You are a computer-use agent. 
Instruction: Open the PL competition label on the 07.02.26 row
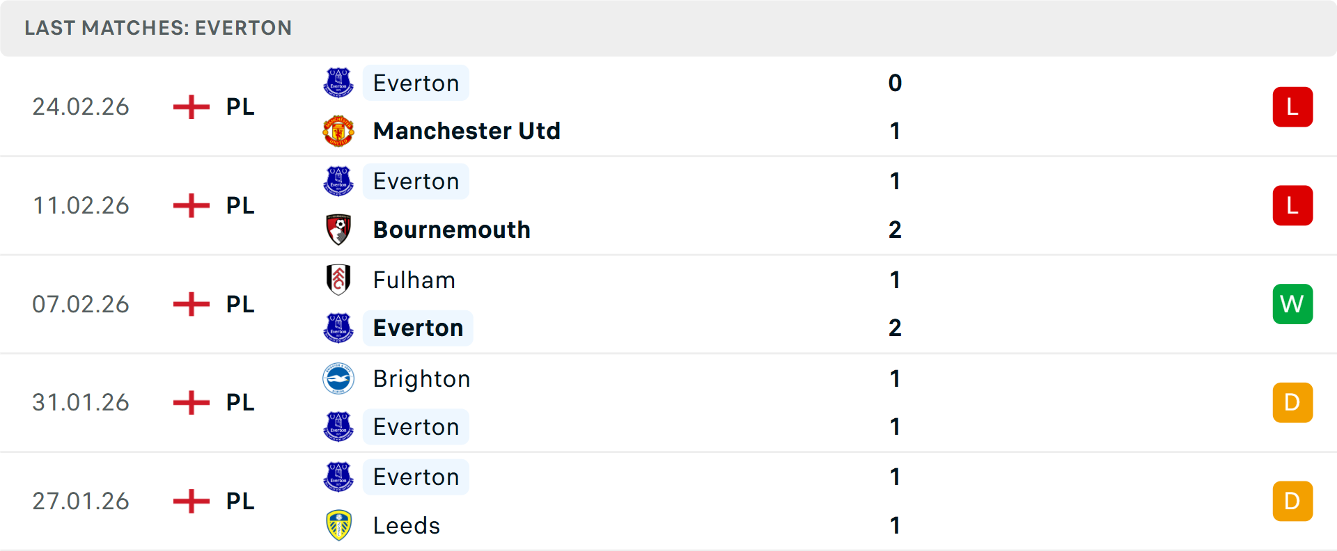click(239, 304)
